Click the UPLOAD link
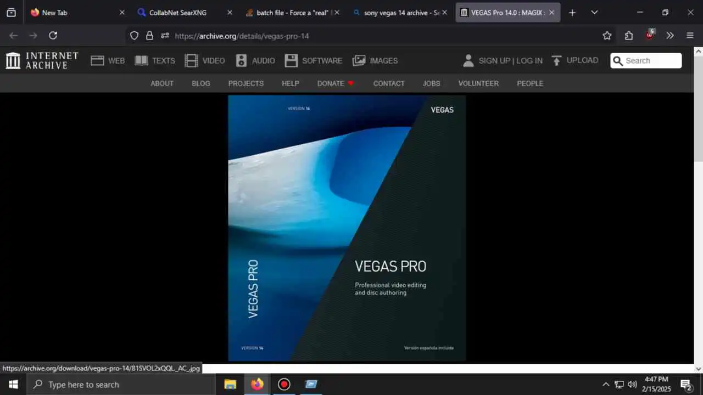This screenshot has width=703, height=395. pyautogui.click(x=575, y=60)
